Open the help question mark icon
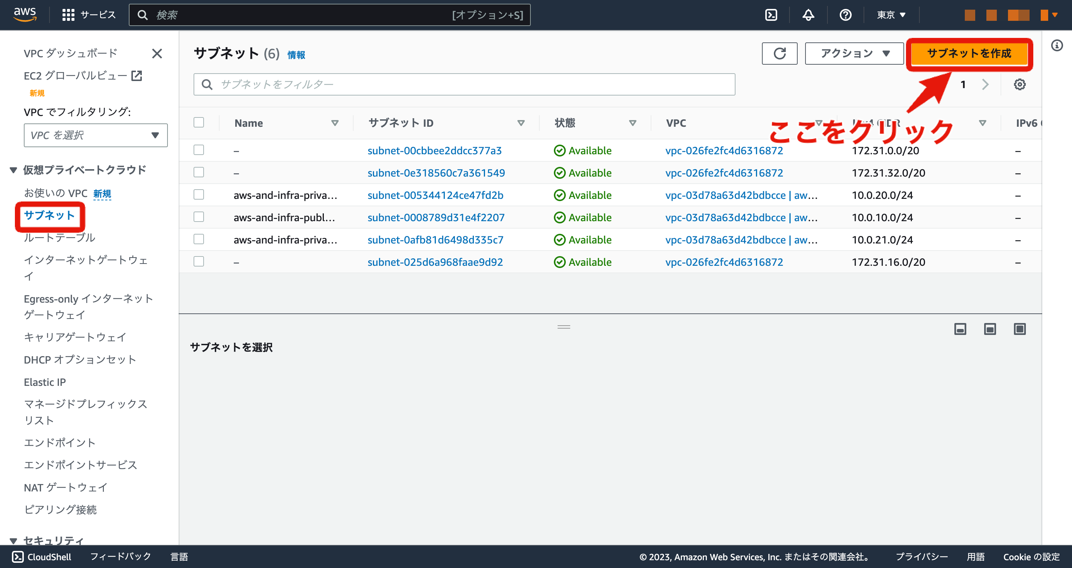 (x=845, y=15)
